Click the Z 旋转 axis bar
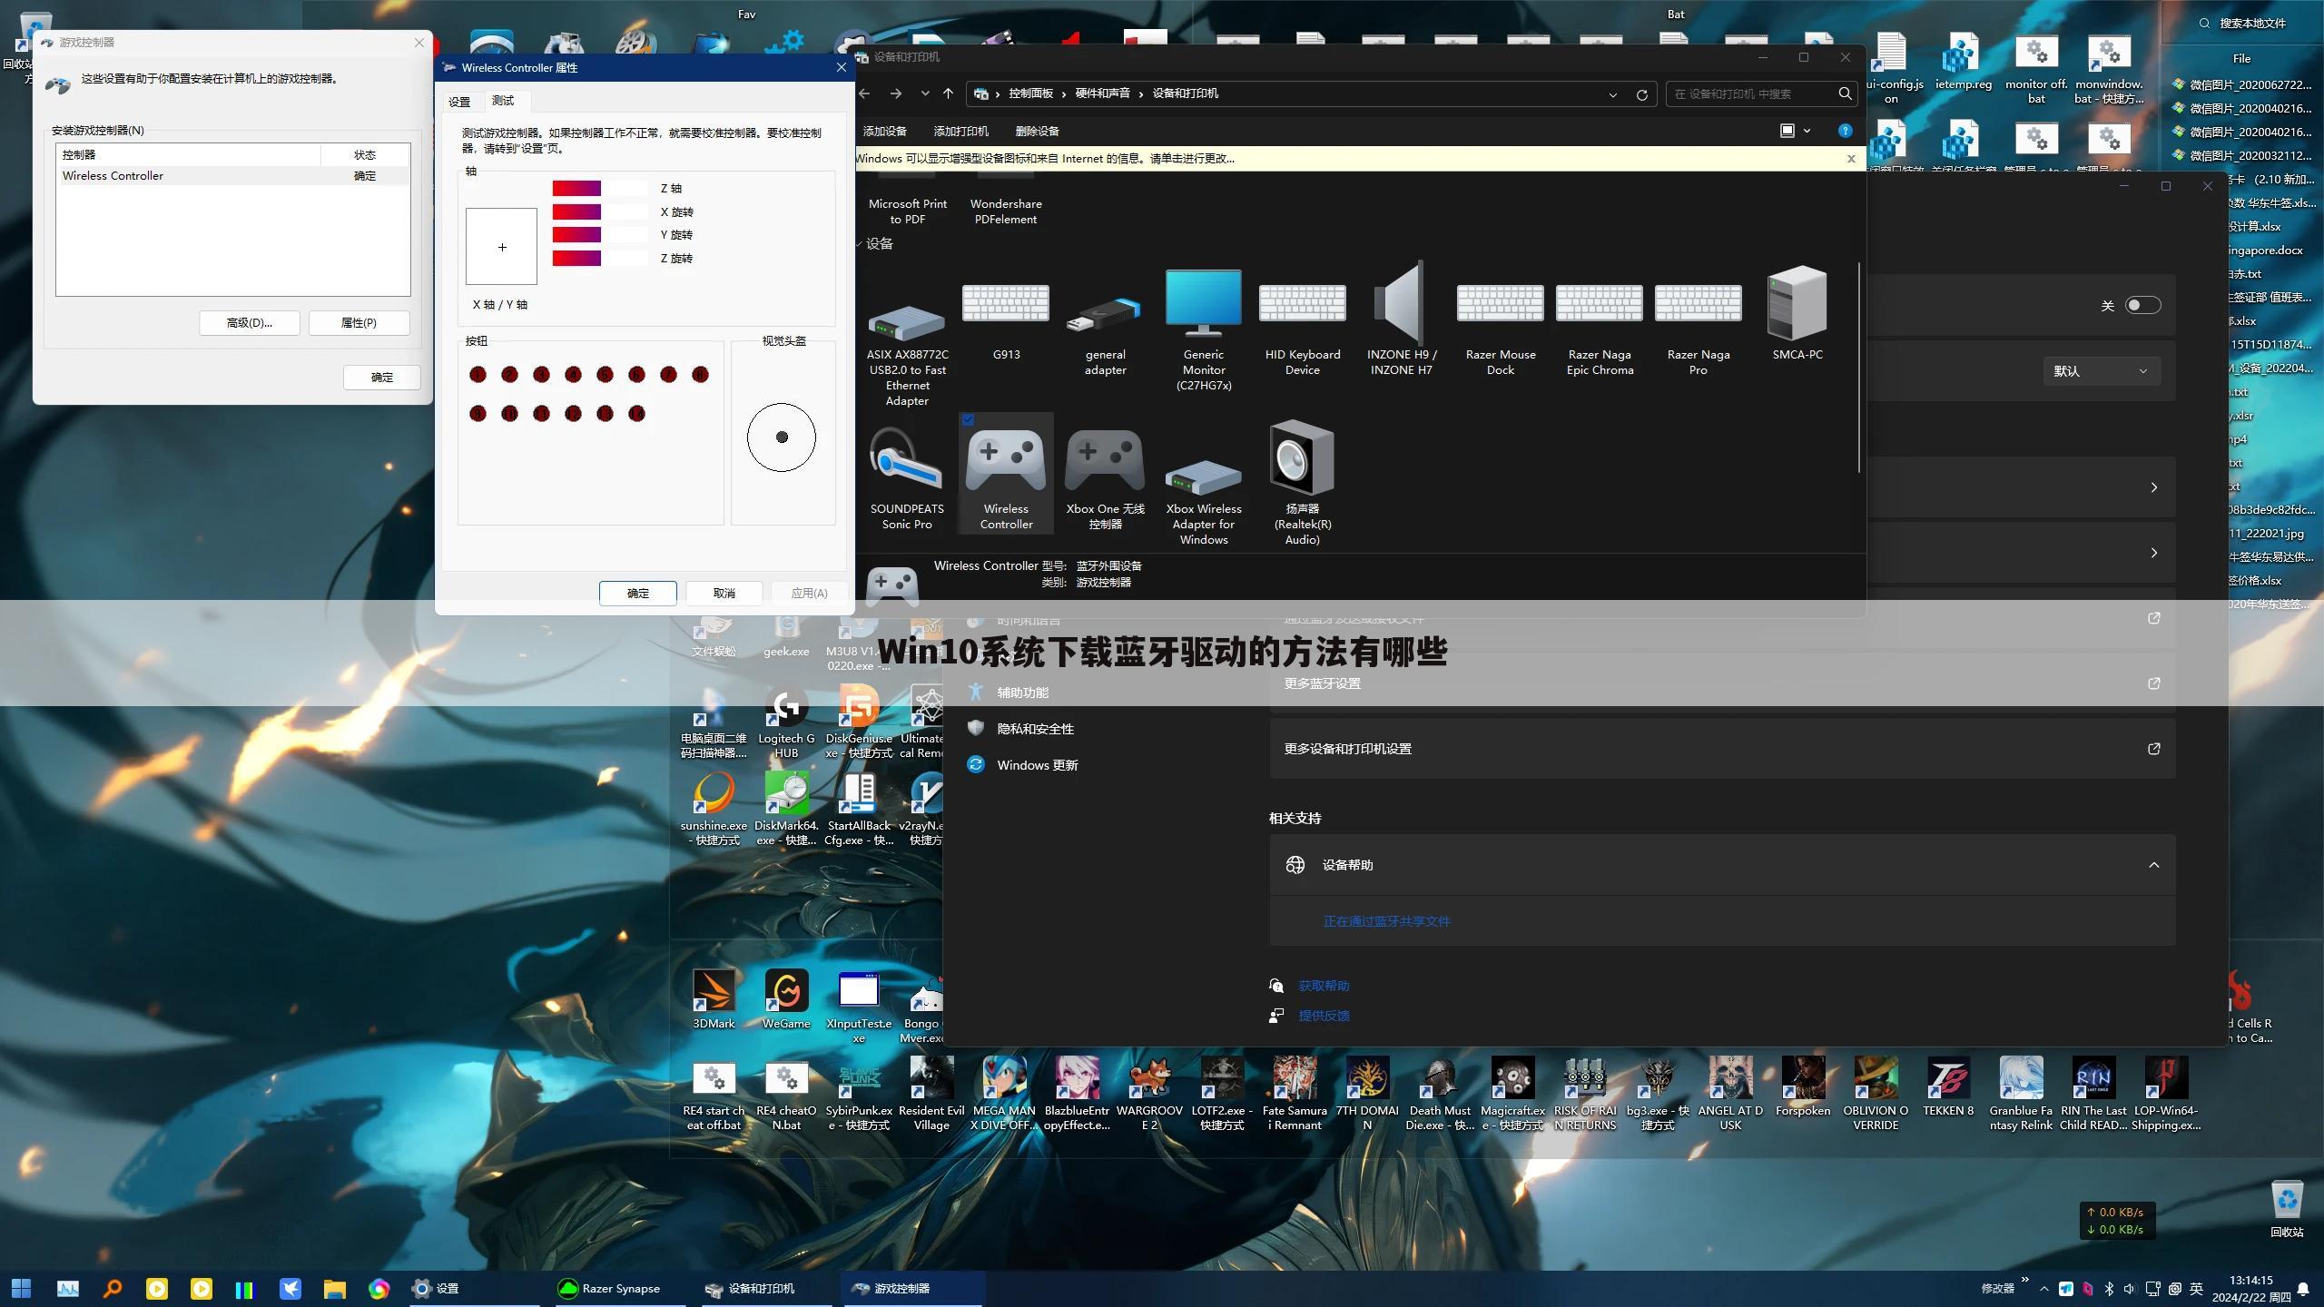The image size is (2324, 1307). (600, 259)
